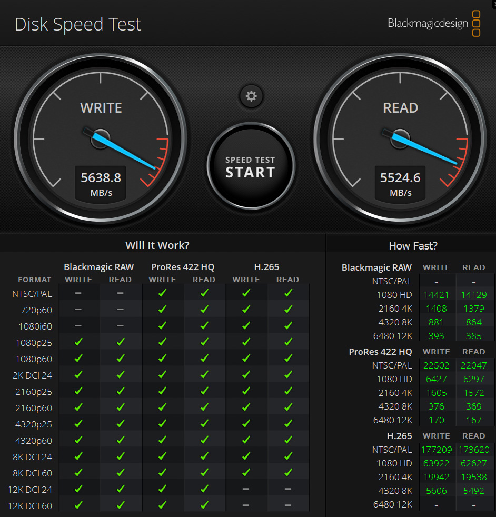496x517 pixels.
Task: Click the Will It Work? panel heading
Action: coord(157,245)
